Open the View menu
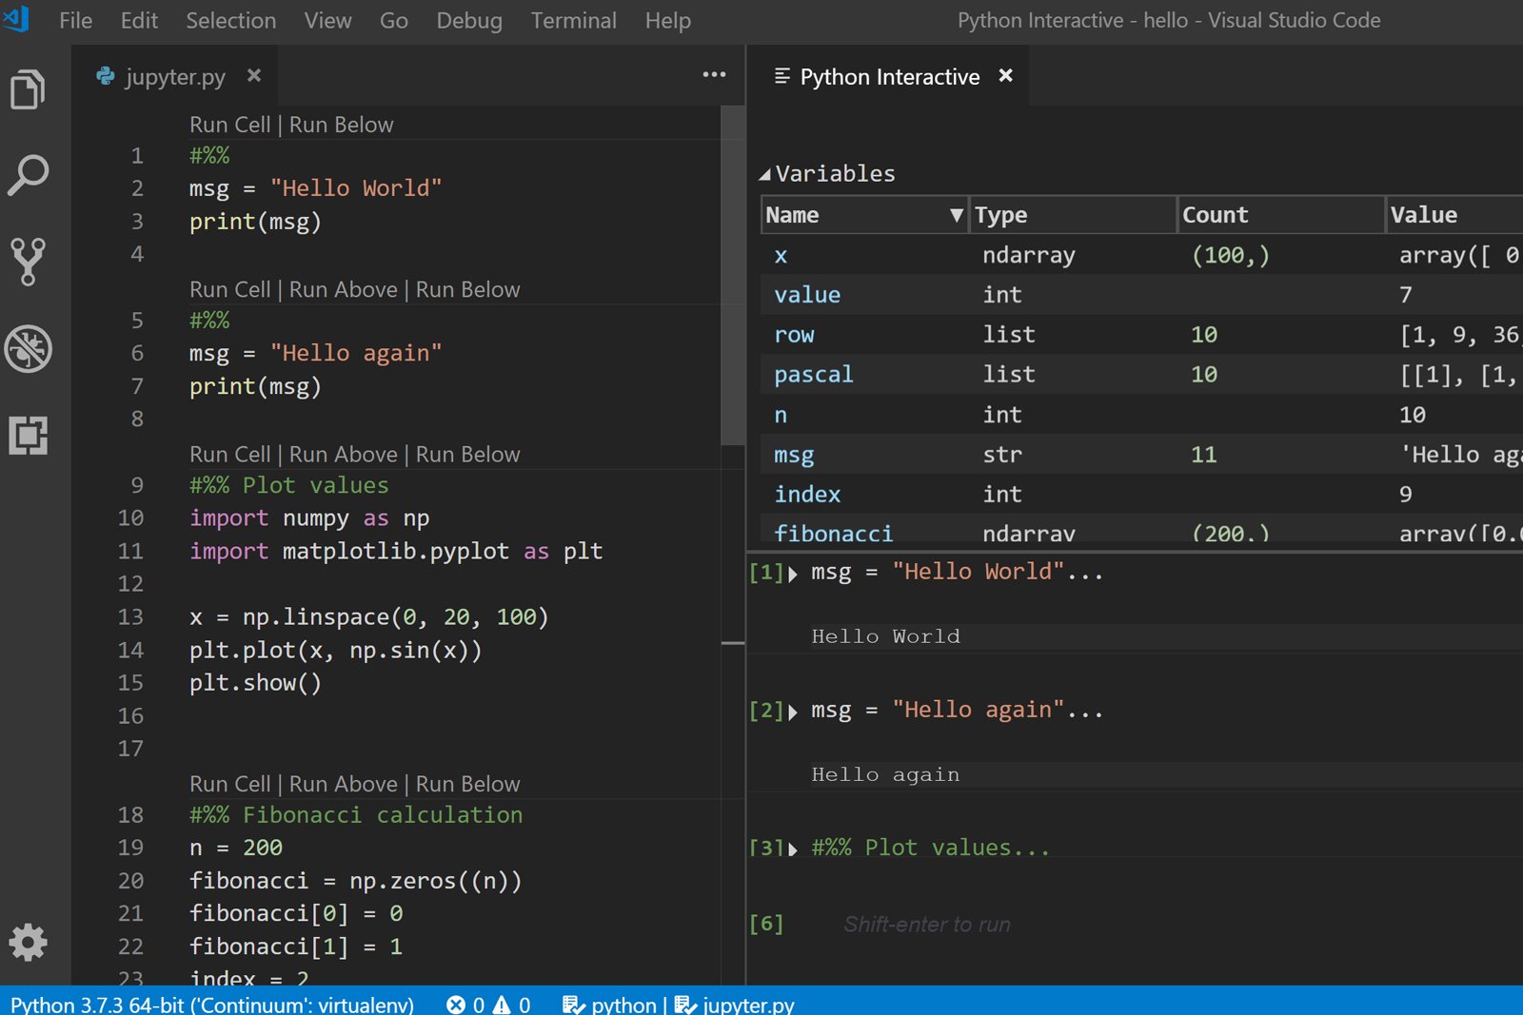This screenshot has width=1523, height=1015. click(327, 20)
